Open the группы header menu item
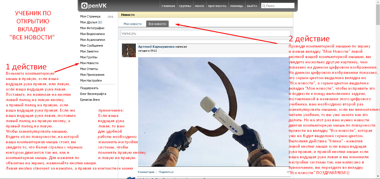The width and height of the screenshot is (380, 179). click(x=185, y=6)
